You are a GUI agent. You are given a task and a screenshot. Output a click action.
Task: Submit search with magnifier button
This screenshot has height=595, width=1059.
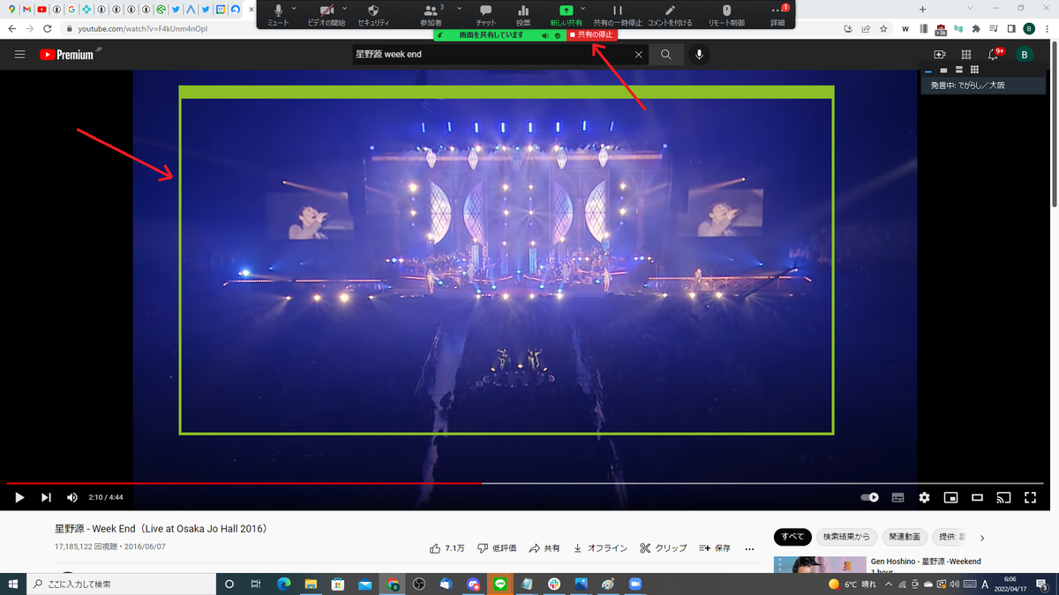(665, 55)
